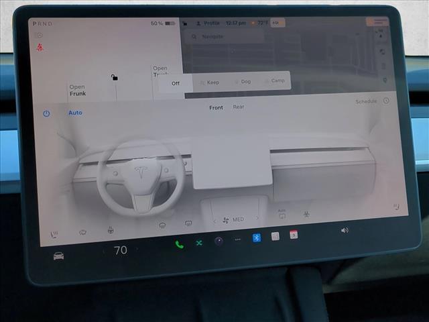
Task: Select the Front climate tab
Action: pos(216,107)
